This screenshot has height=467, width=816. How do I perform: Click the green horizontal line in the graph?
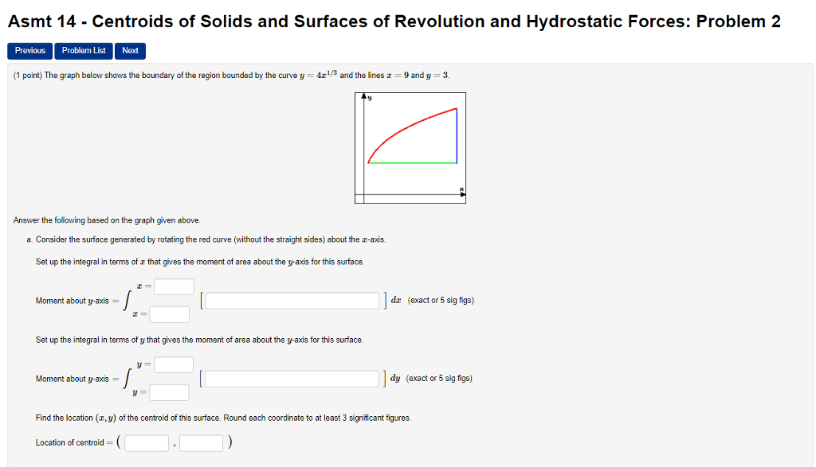pyautogui.click(x=410, y=162)
